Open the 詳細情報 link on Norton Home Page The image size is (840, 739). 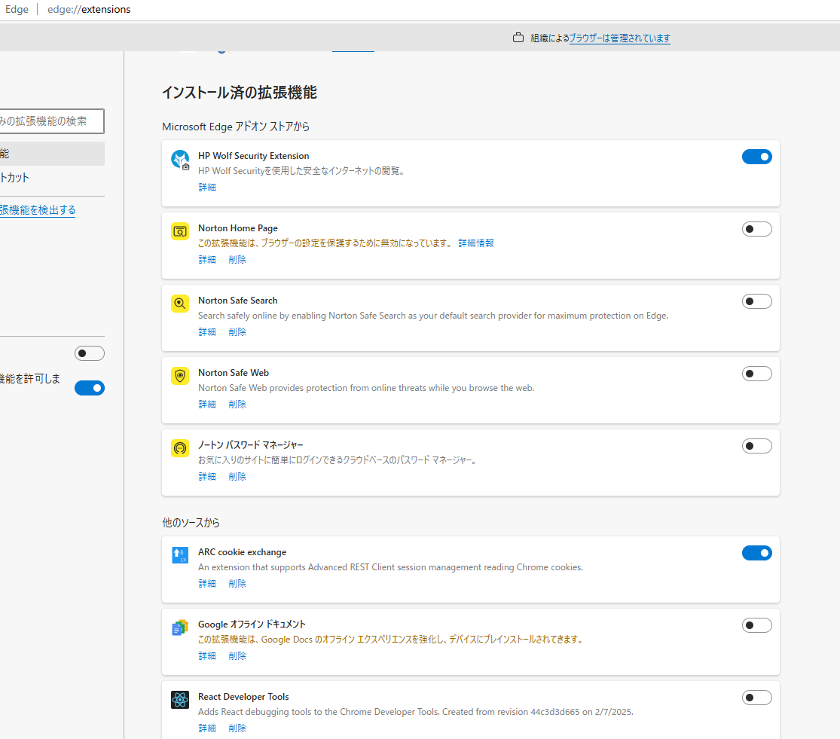(x=476, y=243)
